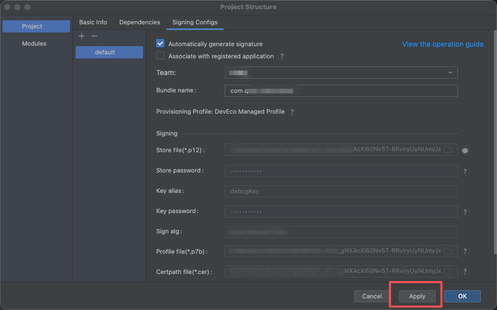Click the Certpath file path field
The width and height of the screenshot is (497, 310).
click(x=341, y=271)
